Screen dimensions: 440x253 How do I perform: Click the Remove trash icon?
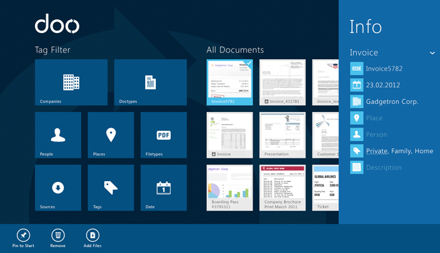point(58,235)
